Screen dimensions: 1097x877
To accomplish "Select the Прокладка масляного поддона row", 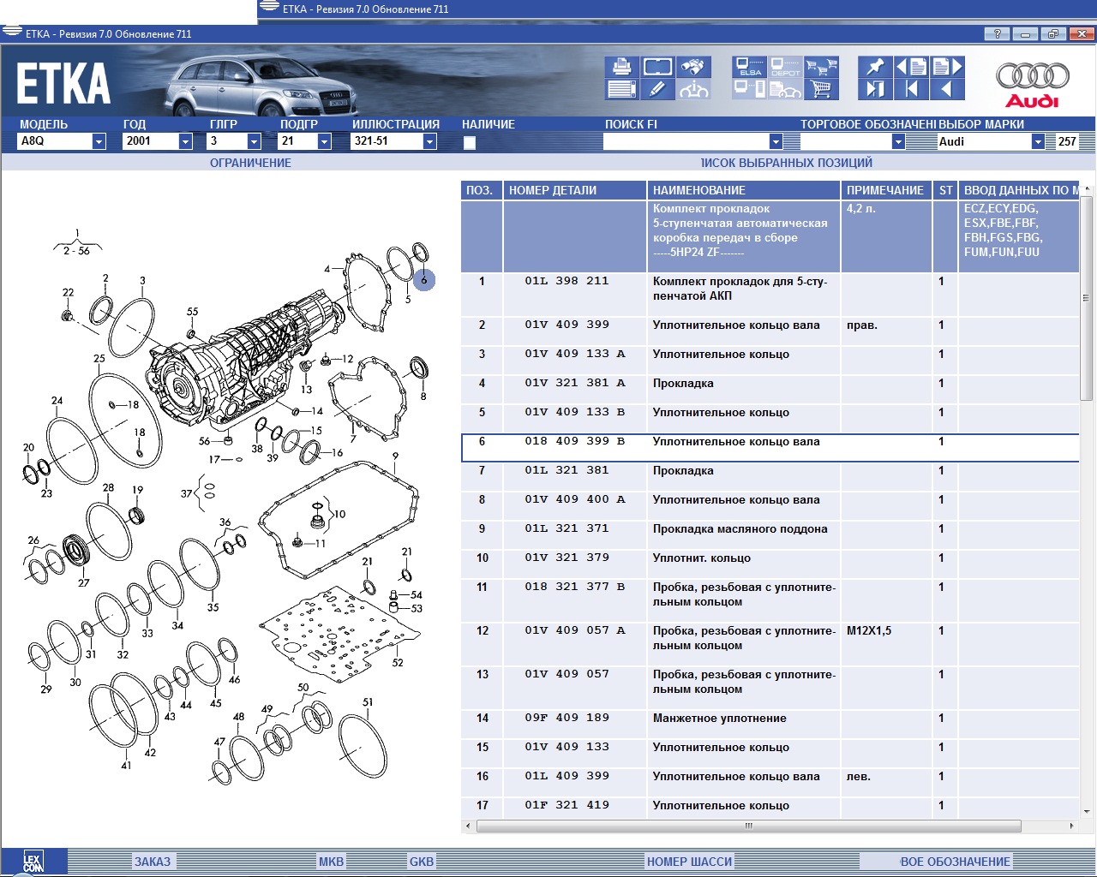I will (770, 528).
